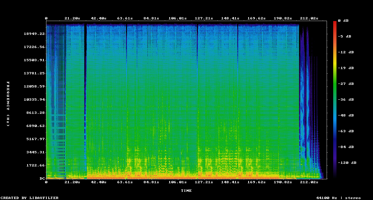373x200 pixels.
Task: Click the 44100 Hz stereo info text
Action: tap(338, 198)
